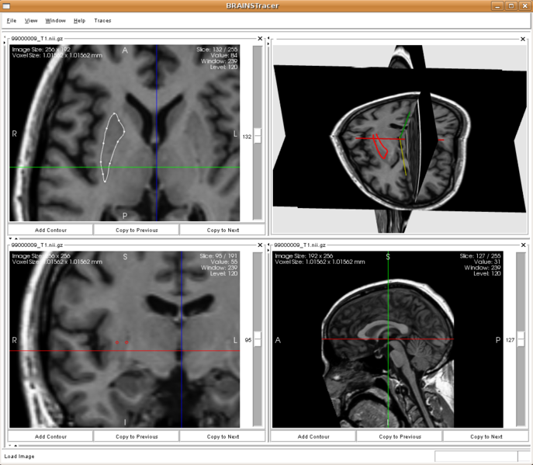This screenshot has width=533, height=465.
Task: Click Copy to Next under the coronal view
Action: tap(223, 436)
